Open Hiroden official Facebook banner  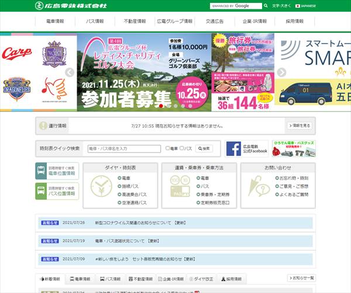click(x=247, y=149)
